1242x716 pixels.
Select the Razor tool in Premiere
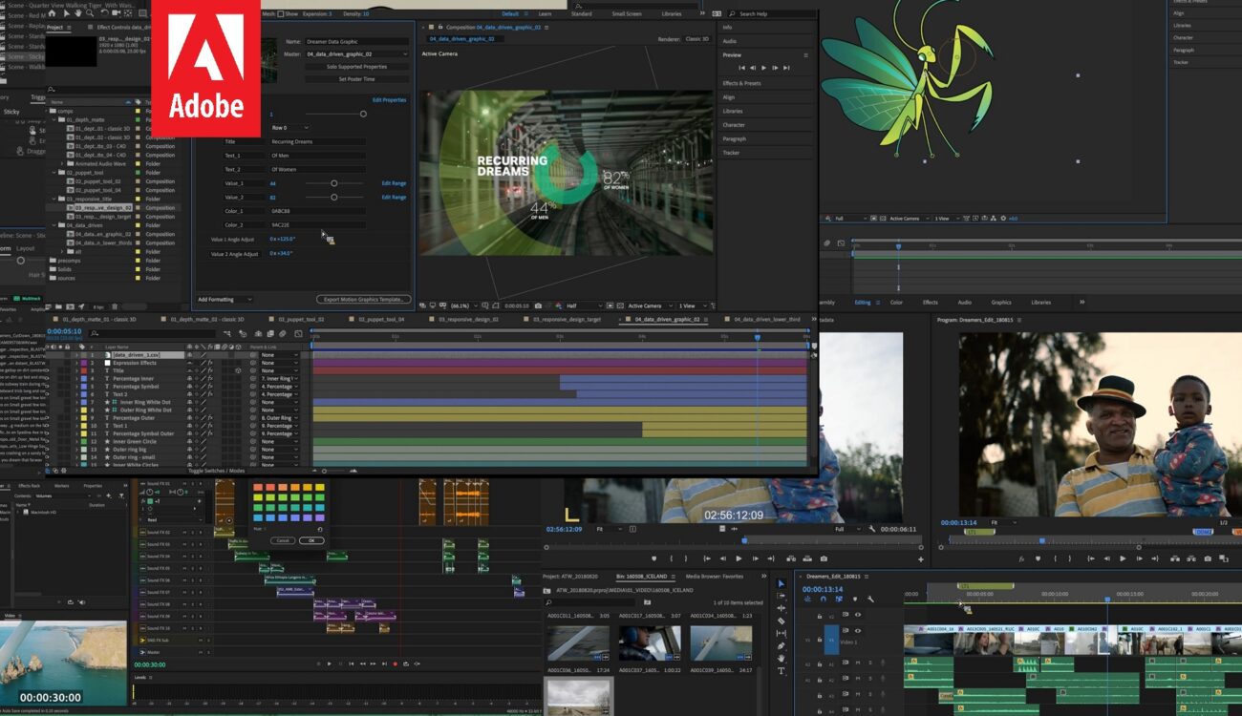(781, 621)
